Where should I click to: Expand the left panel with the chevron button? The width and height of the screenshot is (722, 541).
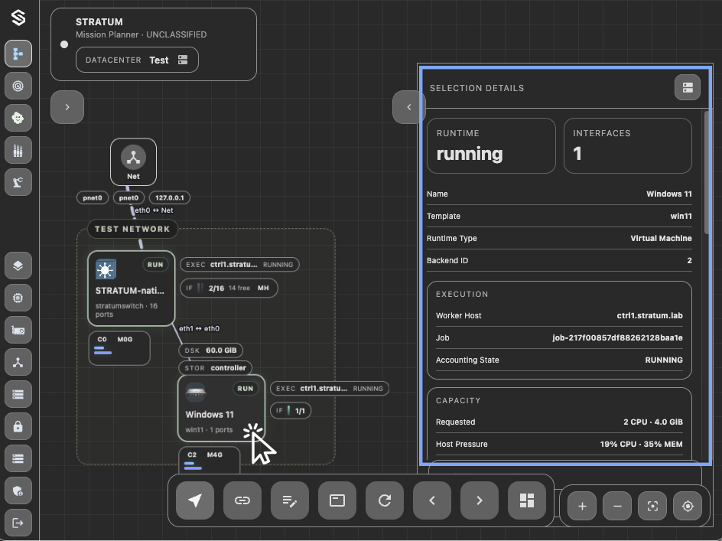point(67,107)
